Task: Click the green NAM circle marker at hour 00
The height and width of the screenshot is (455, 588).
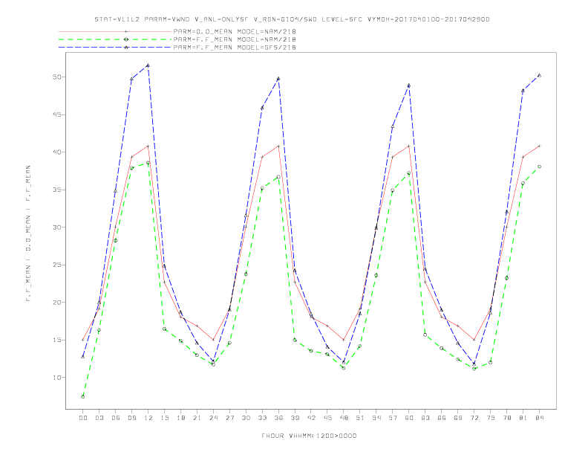Action: (83, 396)
